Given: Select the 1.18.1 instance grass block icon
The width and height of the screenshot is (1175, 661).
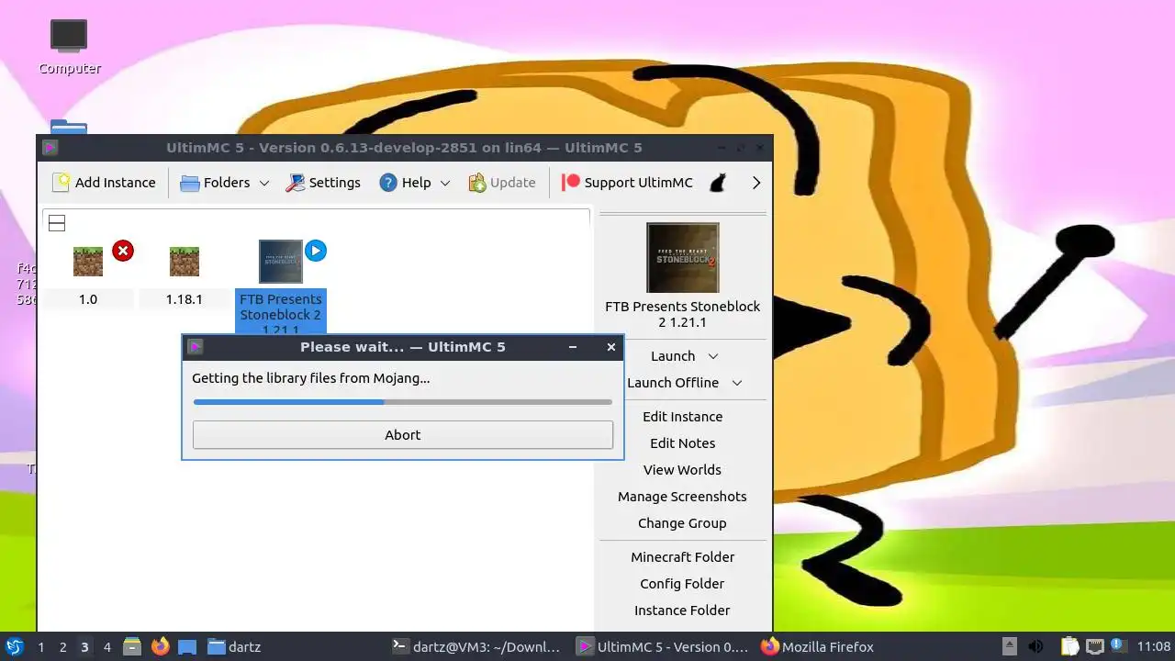Looking at the screenshot, I should (185, 262).
